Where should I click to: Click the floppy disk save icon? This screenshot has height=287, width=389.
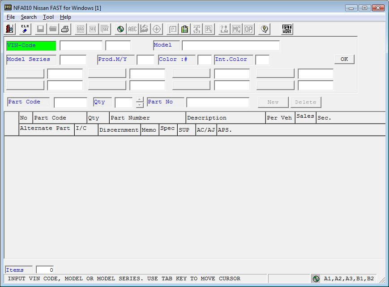tap(40, 29)
